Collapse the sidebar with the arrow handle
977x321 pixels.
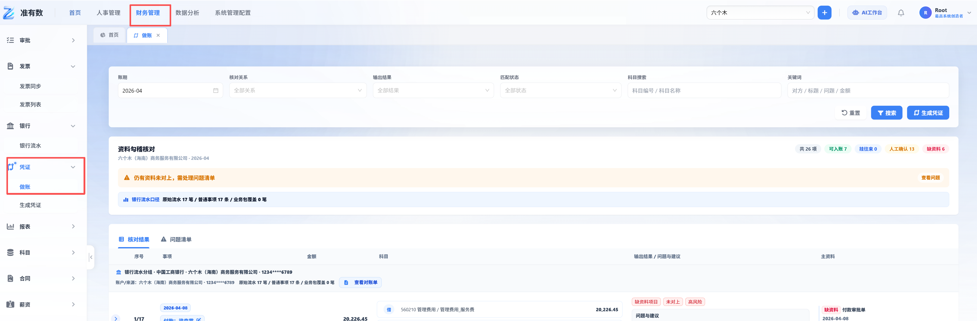91,257
